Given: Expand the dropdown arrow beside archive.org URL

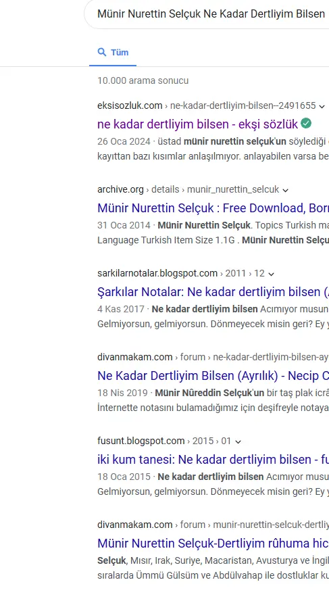Looking at the screenshot, I should 285,190.
